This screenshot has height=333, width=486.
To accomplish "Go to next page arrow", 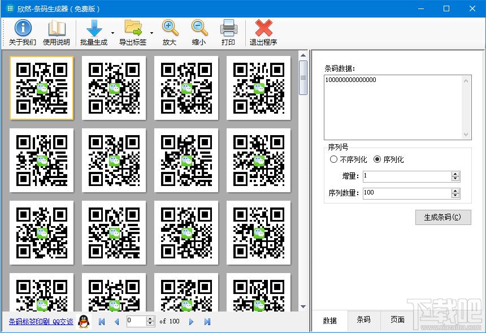I will (191, 322).
